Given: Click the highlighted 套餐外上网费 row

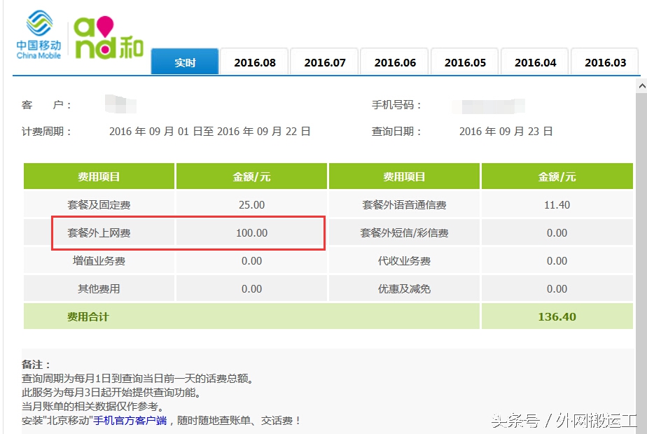Looking at the screenshot, I should point(98,232).
